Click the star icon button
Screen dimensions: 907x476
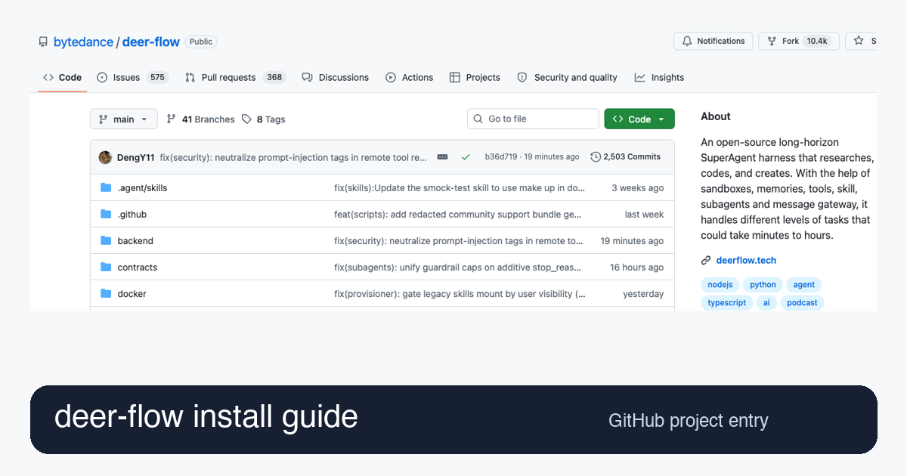coord(859,42)
